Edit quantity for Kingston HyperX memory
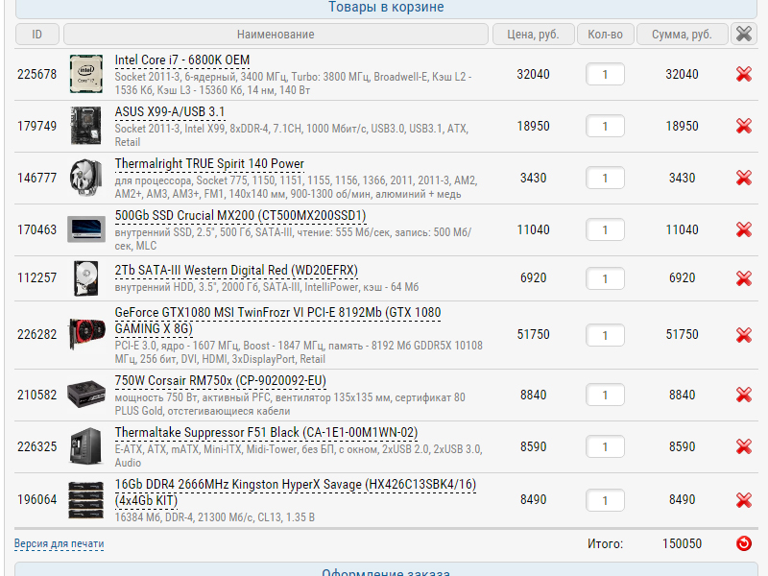The width and height of the screenshot is (768, 576). [x=605, y=500]
